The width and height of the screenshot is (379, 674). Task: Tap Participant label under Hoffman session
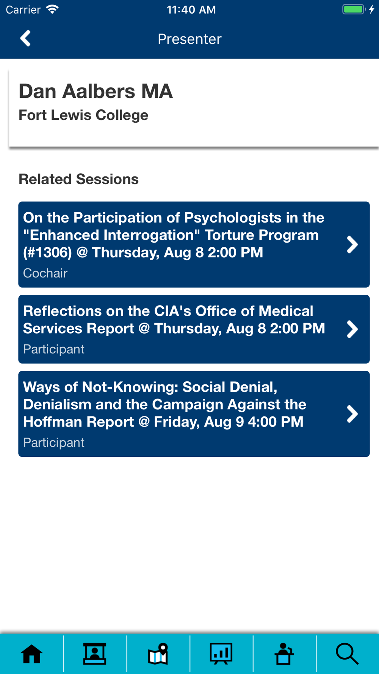(53, 442)
